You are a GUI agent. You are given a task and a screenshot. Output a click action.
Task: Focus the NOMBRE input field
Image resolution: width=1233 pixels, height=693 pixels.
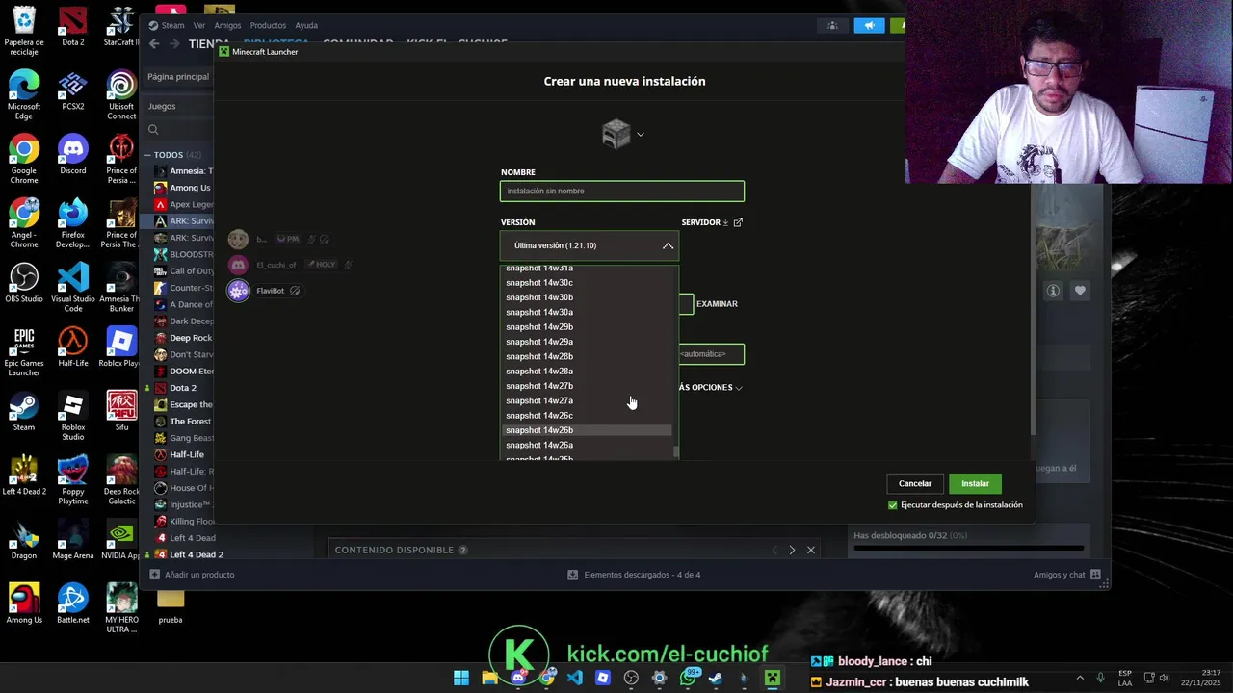[x=622, y=192]
